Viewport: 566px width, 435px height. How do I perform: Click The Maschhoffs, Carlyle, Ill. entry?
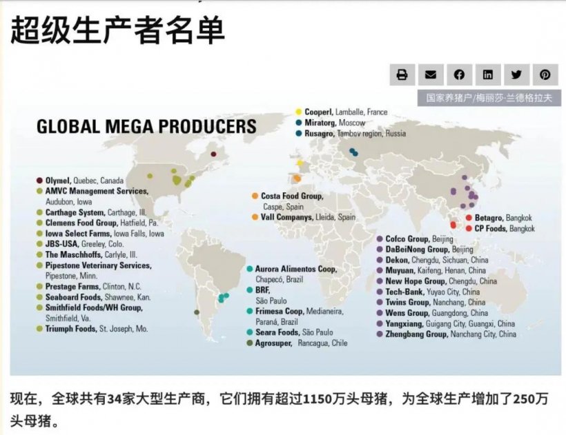87,254
